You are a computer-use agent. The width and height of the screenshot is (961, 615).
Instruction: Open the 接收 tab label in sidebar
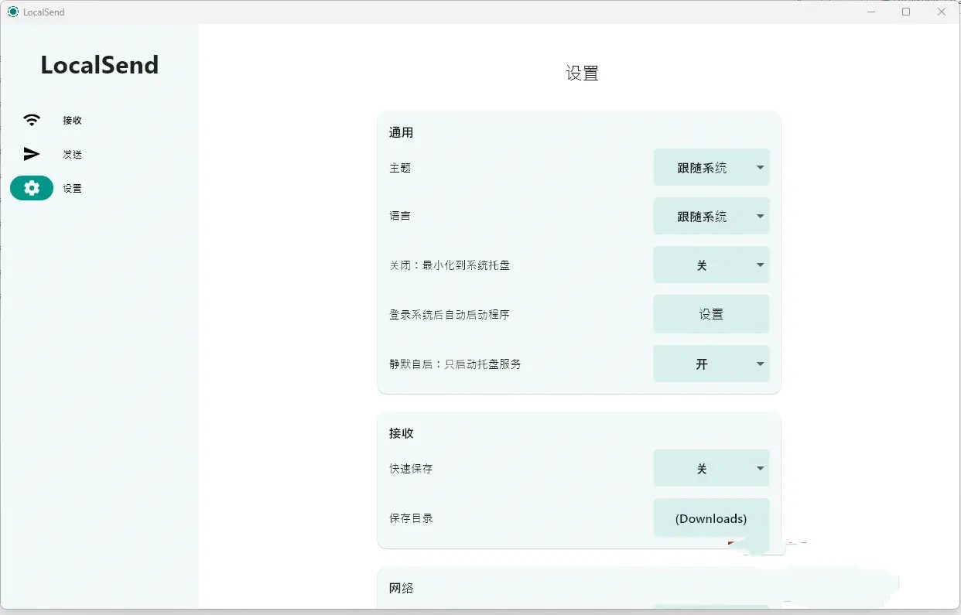73,121
